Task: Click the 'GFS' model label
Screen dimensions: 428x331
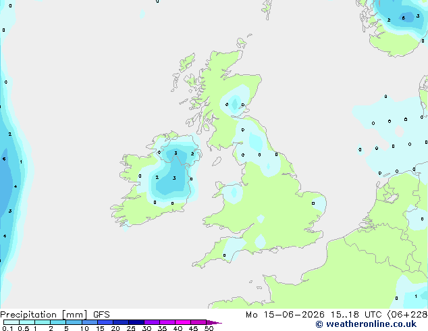Action: [101, 315]
